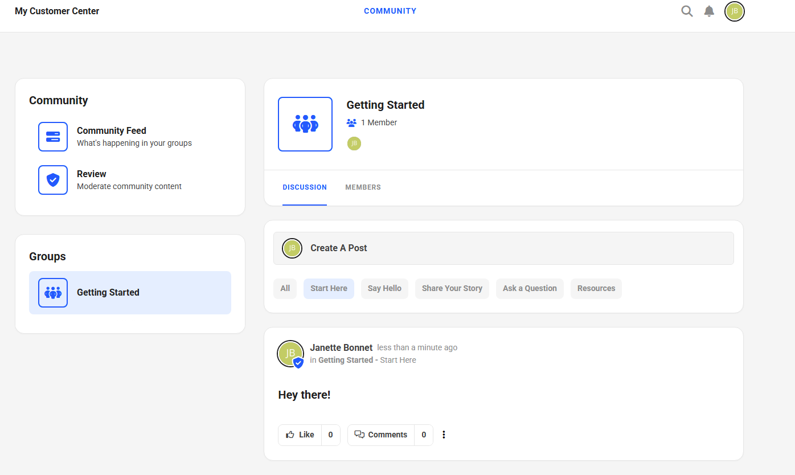Screen dimensions: 795x475
Task: Filter posts by All
Action: tap(285, 289)
